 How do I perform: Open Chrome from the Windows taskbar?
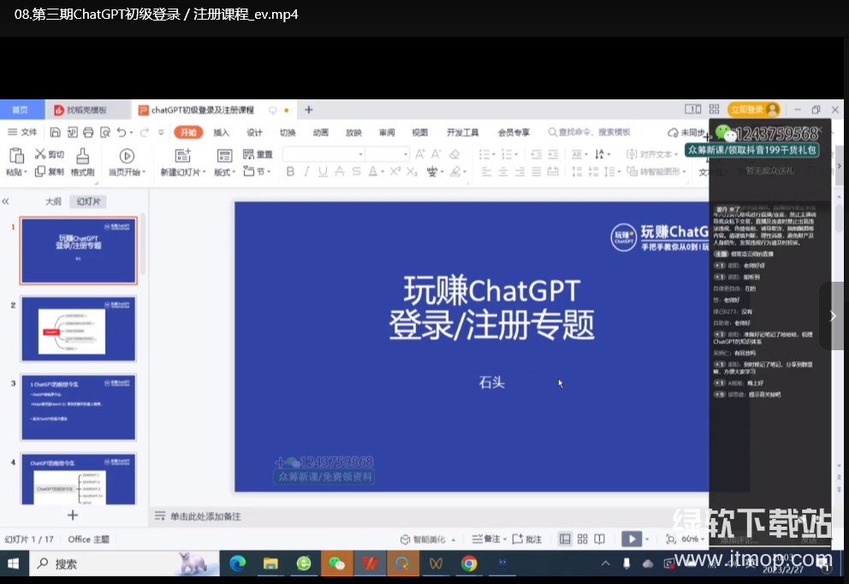pyautogui.click(x=470, y=563)
